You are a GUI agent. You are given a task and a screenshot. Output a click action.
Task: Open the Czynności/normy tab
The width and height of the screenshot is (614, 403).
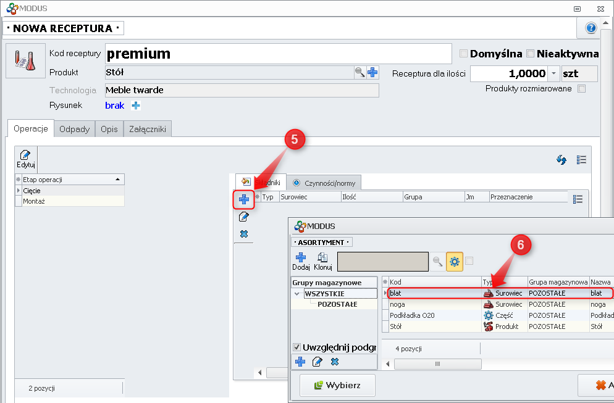[x=324, y=183]
